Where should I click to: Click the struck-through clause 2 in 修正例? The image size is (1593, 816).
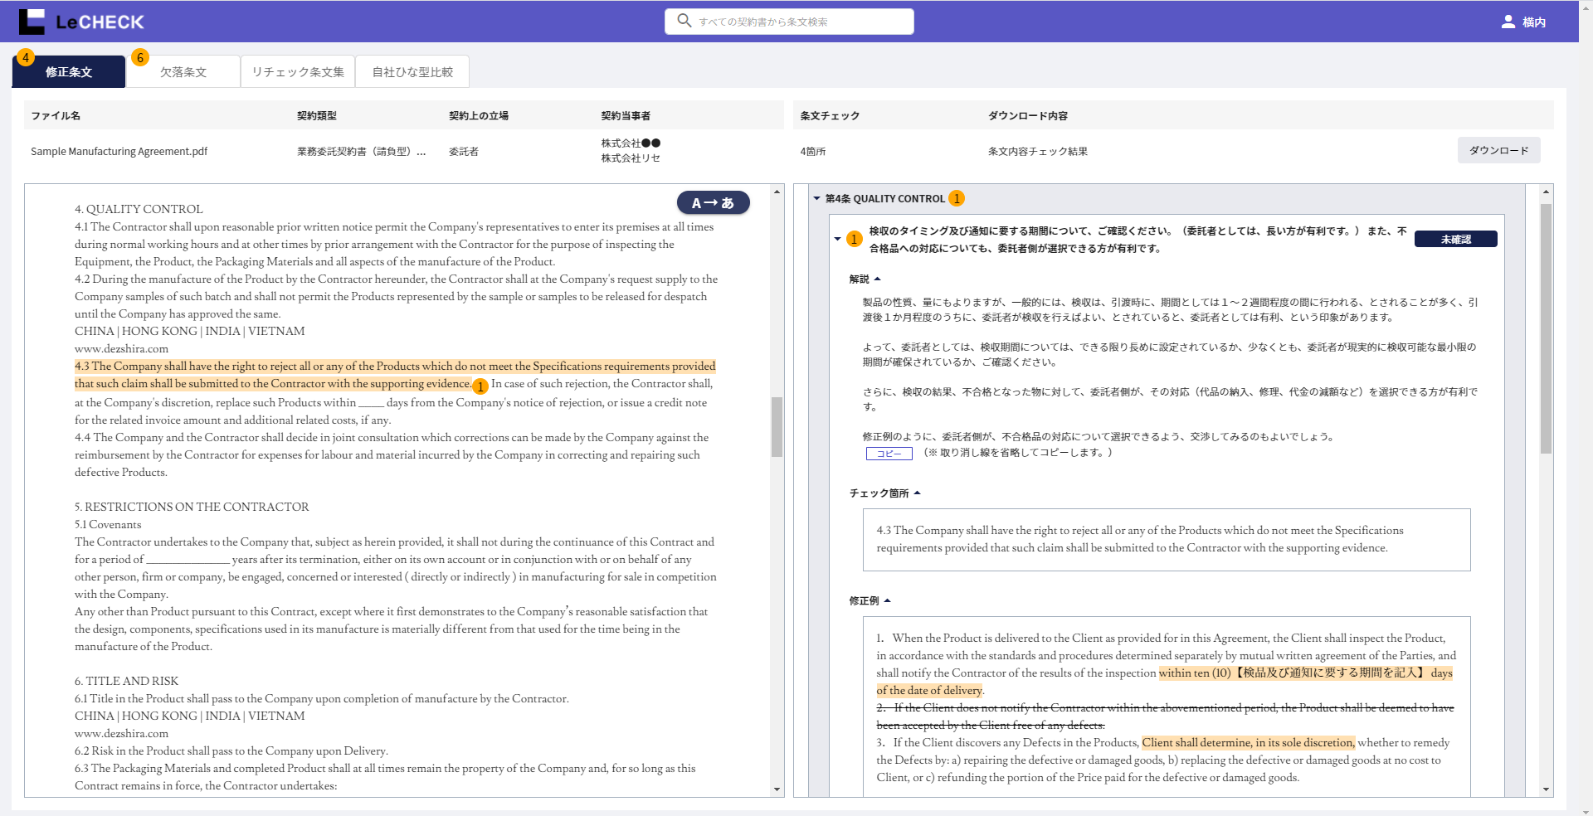point(1165,716)
